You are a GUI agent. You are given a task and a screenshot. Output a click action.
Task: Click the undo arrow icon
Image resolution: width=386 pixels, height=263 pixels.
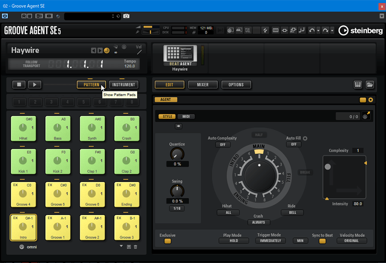click(312, 30)
